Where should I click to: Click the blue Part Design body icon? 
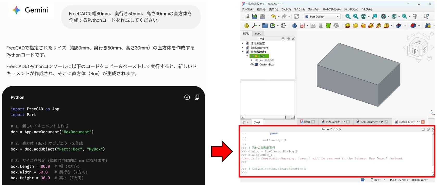295,25
